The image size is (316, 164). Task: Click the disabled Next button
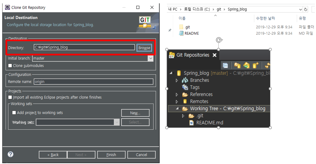(x=81, y=155)
